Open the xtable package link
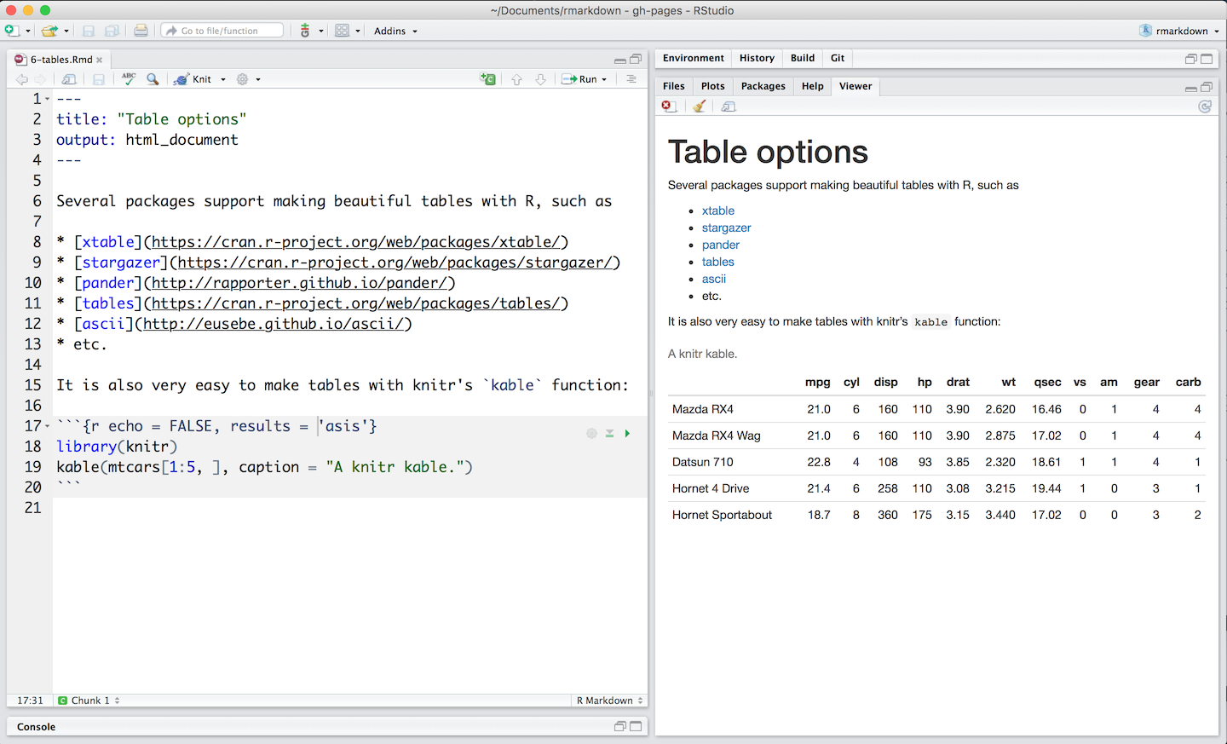Screen dimensions: 1227x744 pyautogui.click(x=718, y=211)
